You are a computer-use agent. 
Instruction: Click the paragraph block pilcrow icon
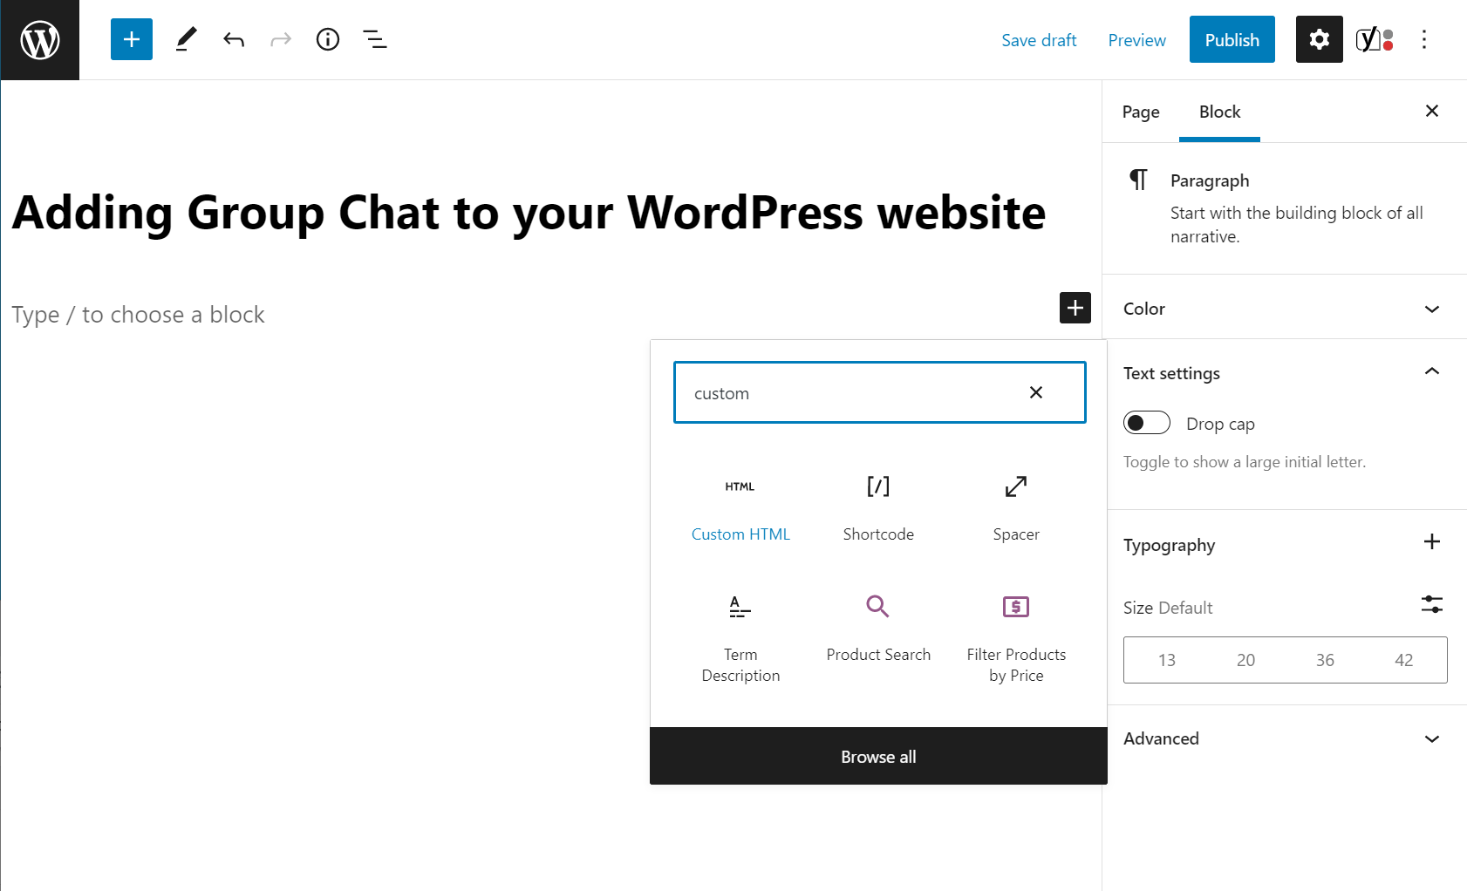coord(1138,180)
